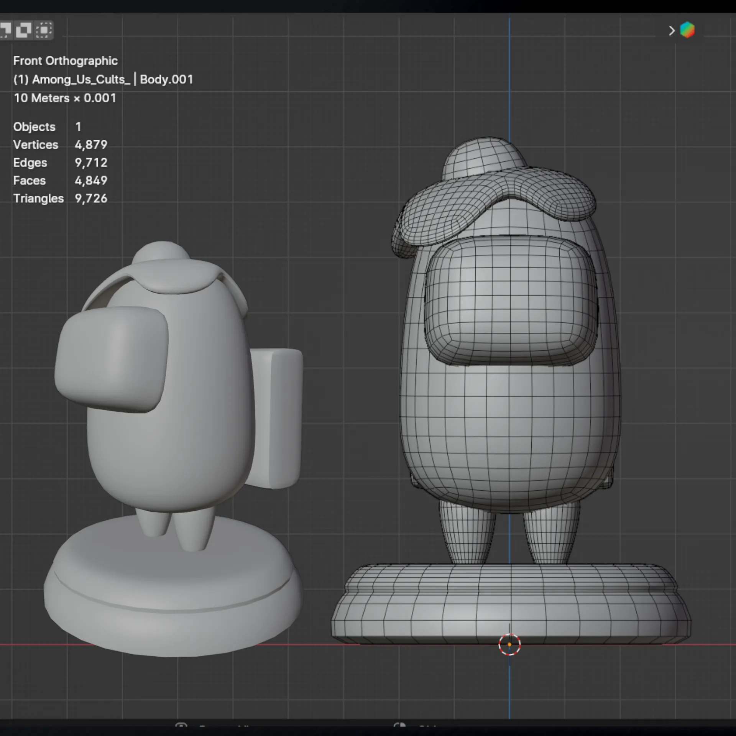Click the overlapping-squares selection mode icon
Viewport: 736px width, 736px height.
23,30
